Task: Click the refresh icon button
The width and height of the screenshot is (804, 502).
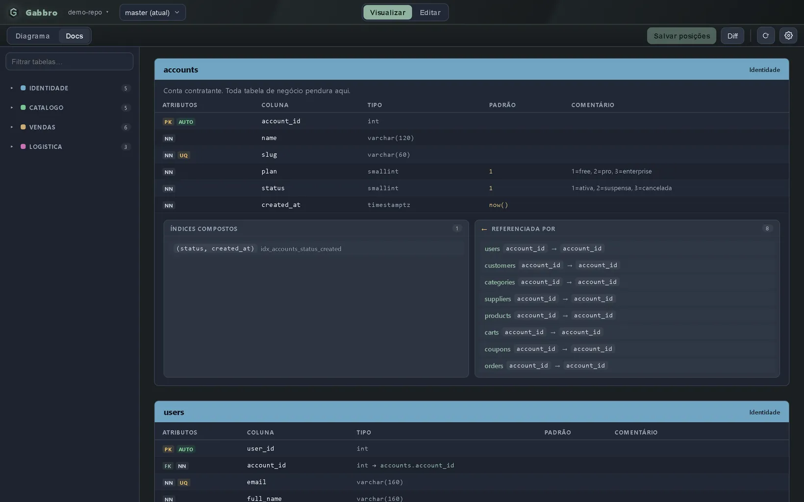Action: pos(766,36)
